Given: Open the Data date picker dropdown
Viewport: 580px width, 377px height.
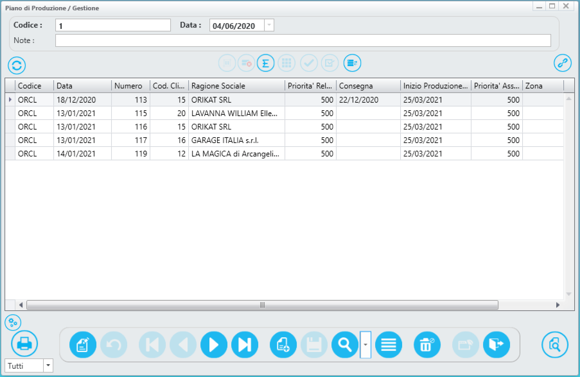Looking at the screenshot, I should tap(269, 25).
